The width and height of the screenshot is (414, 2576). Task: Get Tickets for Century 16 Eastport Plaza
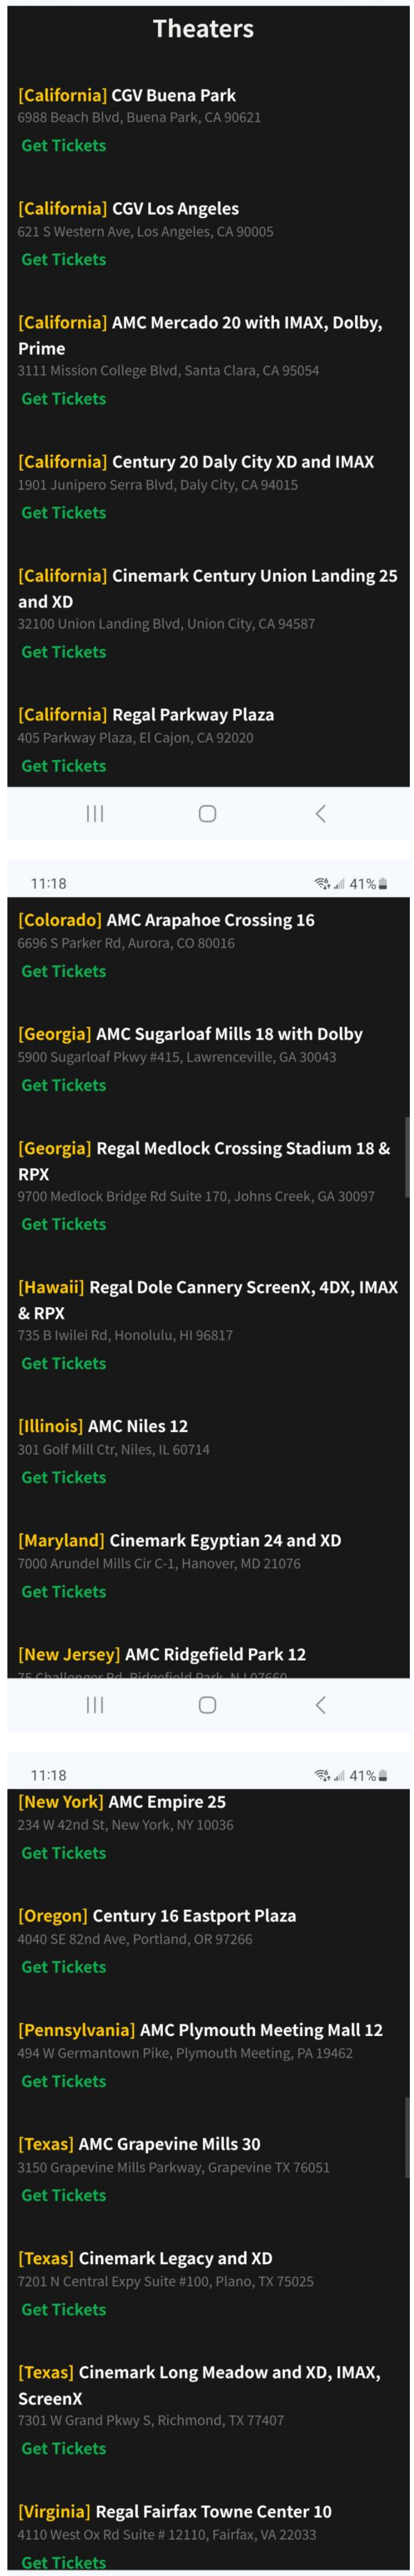click(64, 1967)
